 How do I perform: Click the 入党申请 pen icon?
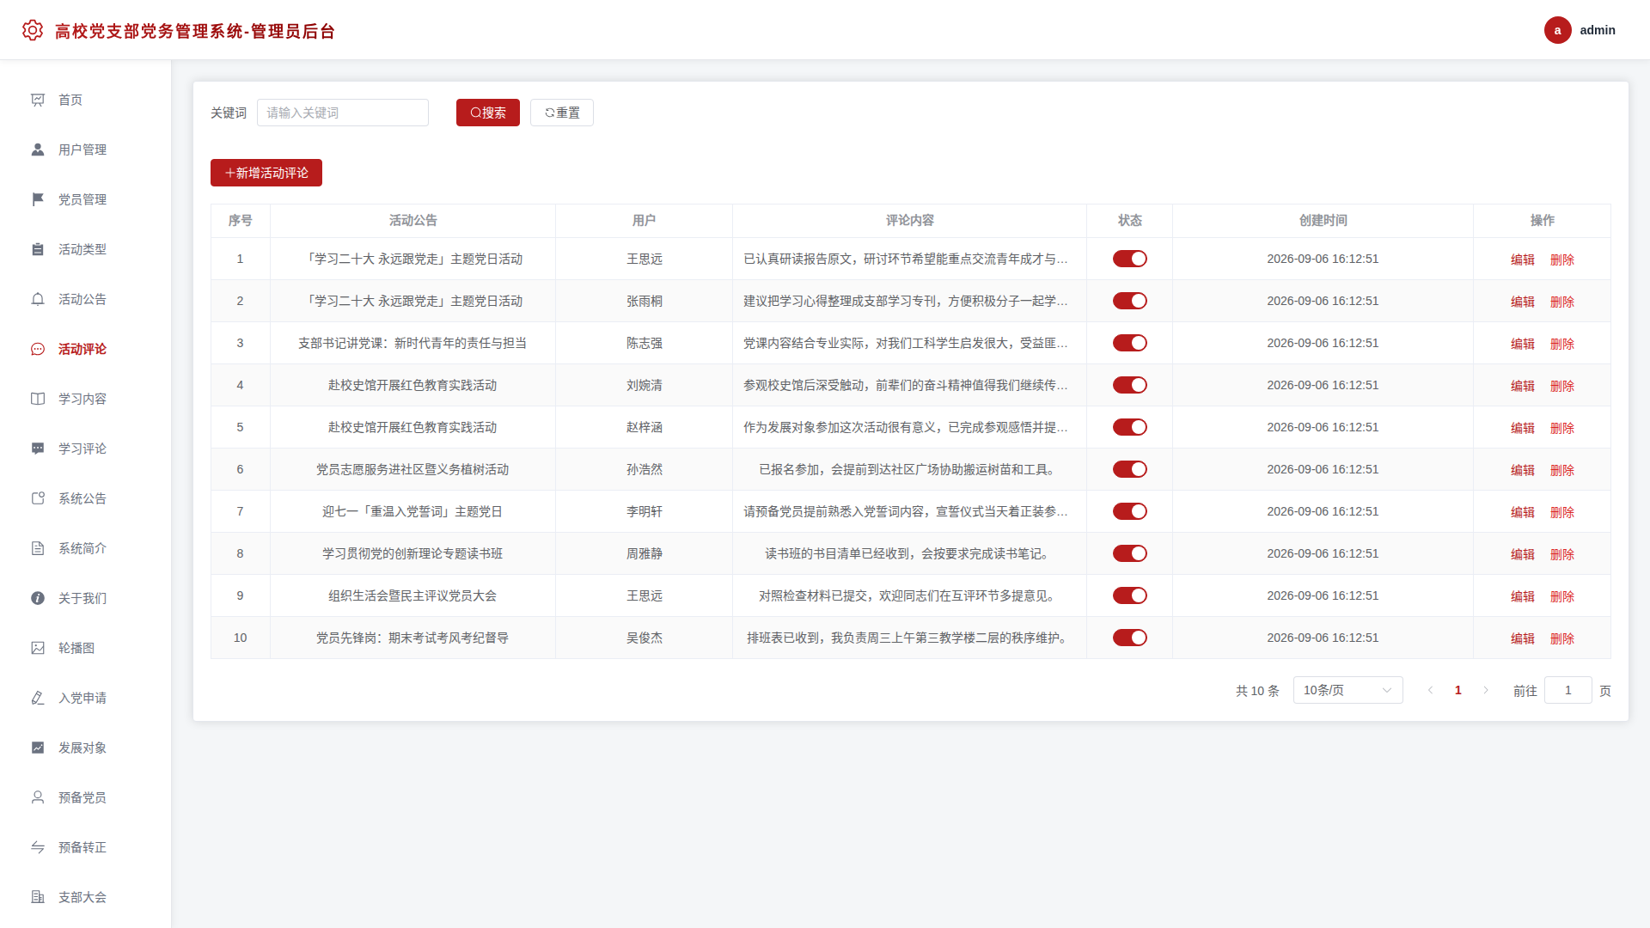coord(38,698)
